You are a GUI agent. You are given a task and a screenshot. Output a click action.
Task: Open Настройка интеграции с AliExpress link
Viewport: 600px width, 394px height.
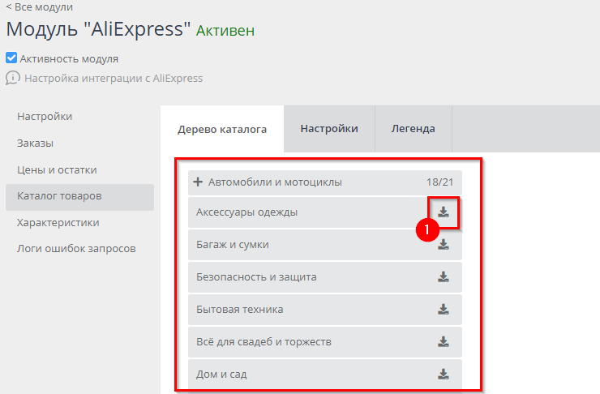click(114, 78)
